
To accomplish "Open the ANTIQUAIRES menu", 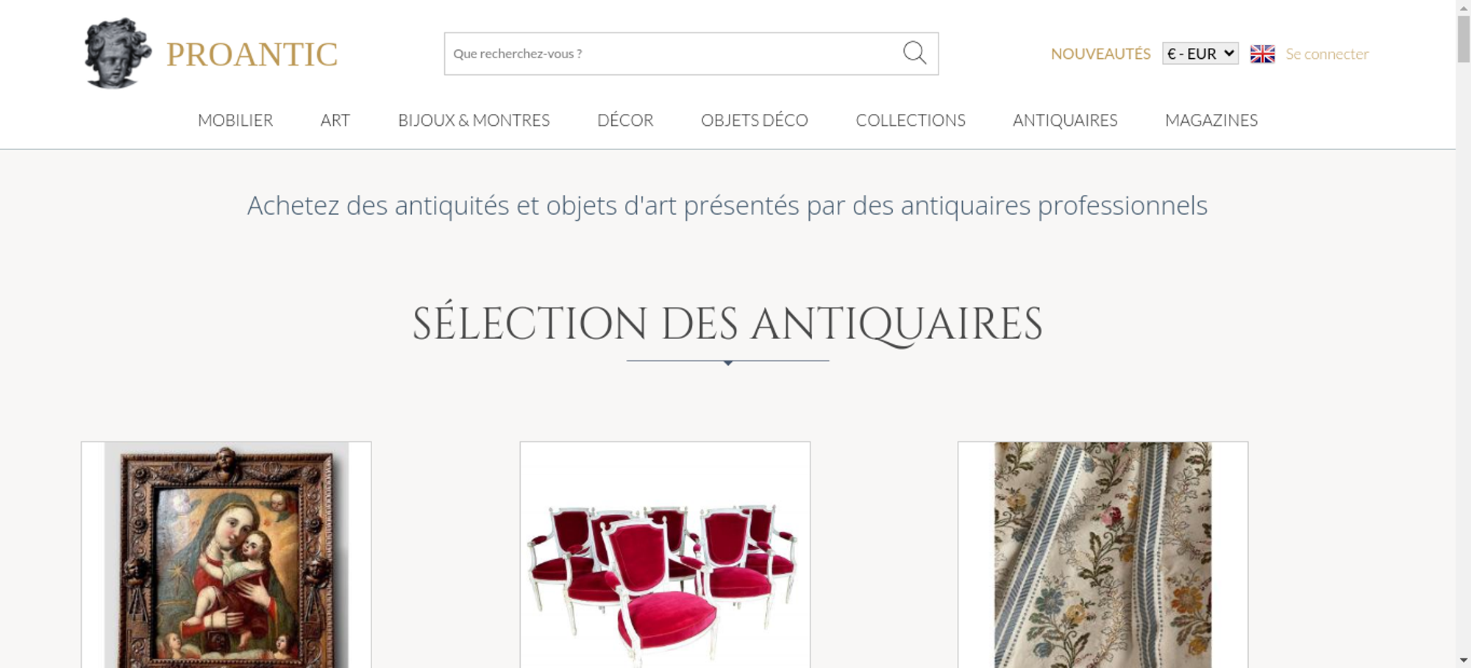I will 1065,120.
